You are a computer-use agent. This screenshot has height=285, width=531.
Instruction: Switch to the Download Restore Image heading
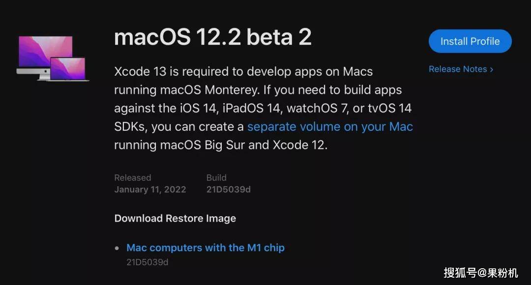(175, 218)
